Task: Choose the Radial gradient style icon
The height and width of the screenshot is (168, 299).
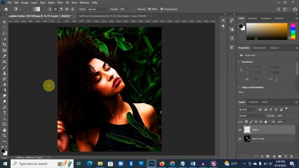Action: point(55,9)
